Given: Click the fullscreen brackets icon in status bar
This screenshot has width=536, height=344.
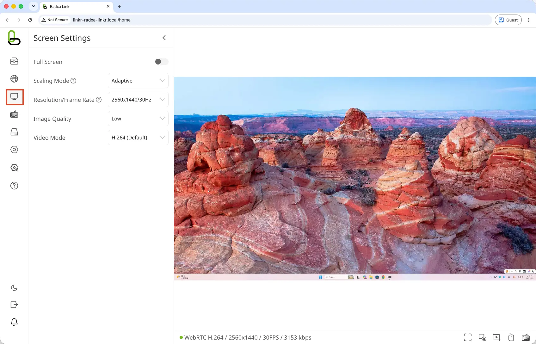Looking at the screenshot, I should point(468,337).
